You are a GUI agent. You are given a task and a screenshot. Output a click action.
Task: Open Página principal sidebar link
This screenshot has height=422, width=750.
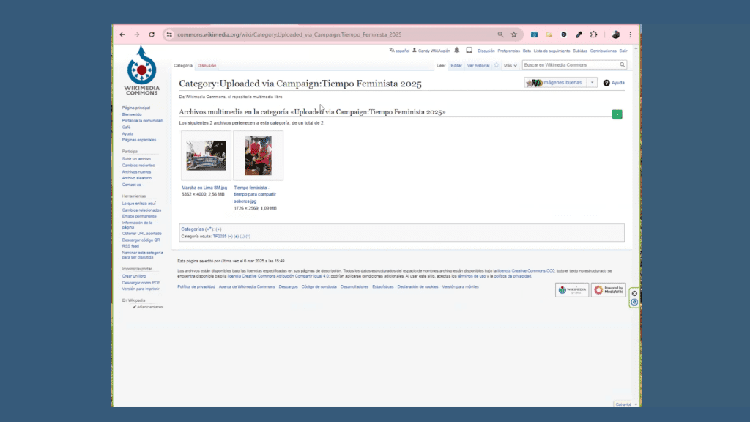click(135, 108)
